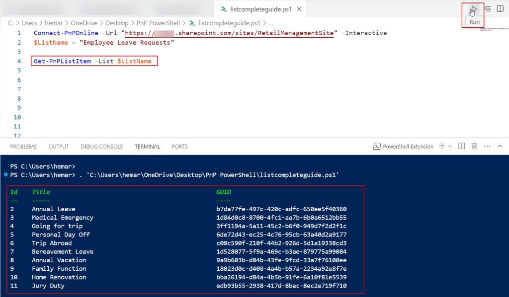Click the "Employee Leave Requests" string
Image resolution: width=509 pixels, height=297 pixels.
tap(127, 43)
